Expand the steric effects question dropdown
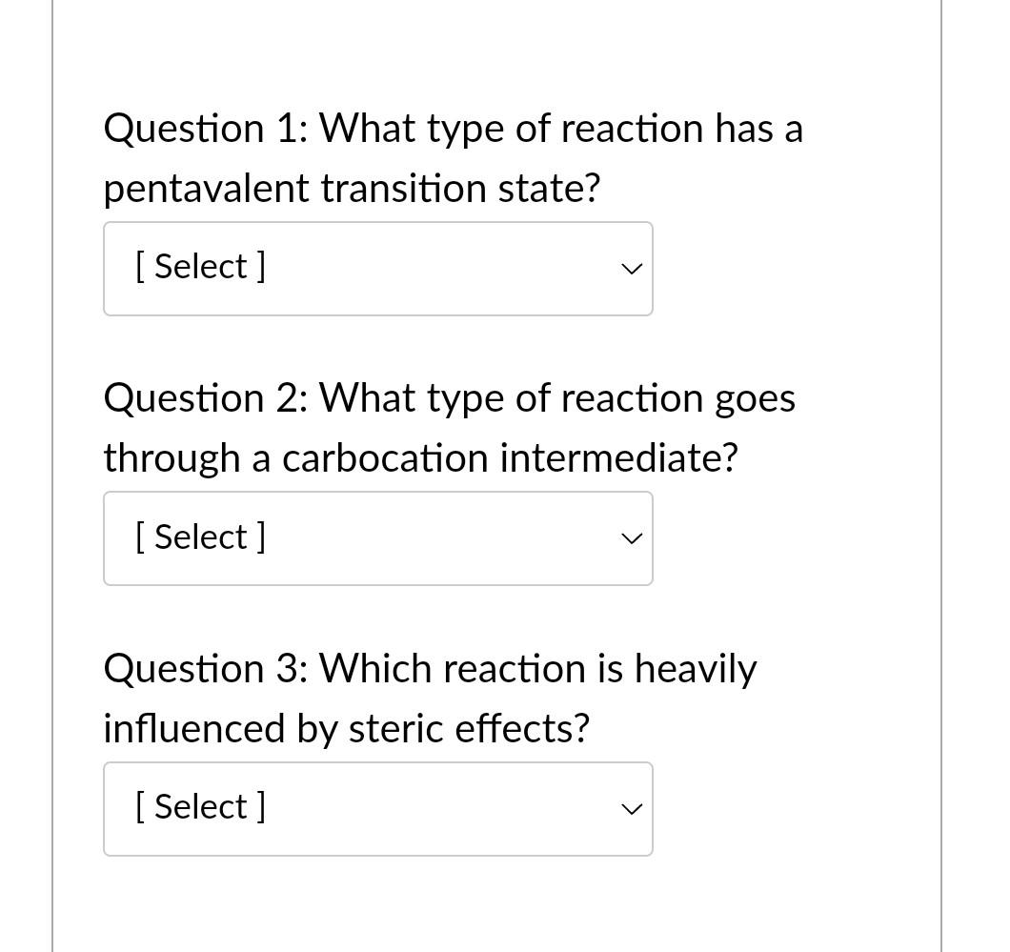The image size is (1010, 952). pos(377,808)
